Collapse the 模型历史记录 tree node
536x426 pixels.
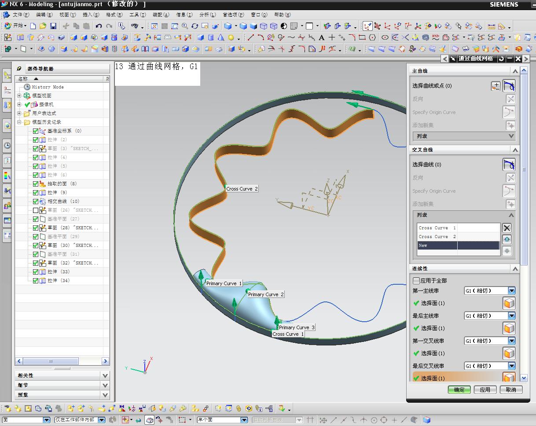pyautogui.click(x=19, y=122)
